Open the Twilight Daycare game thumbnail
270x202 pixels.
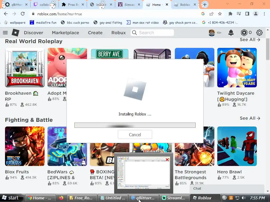point(237,68)
